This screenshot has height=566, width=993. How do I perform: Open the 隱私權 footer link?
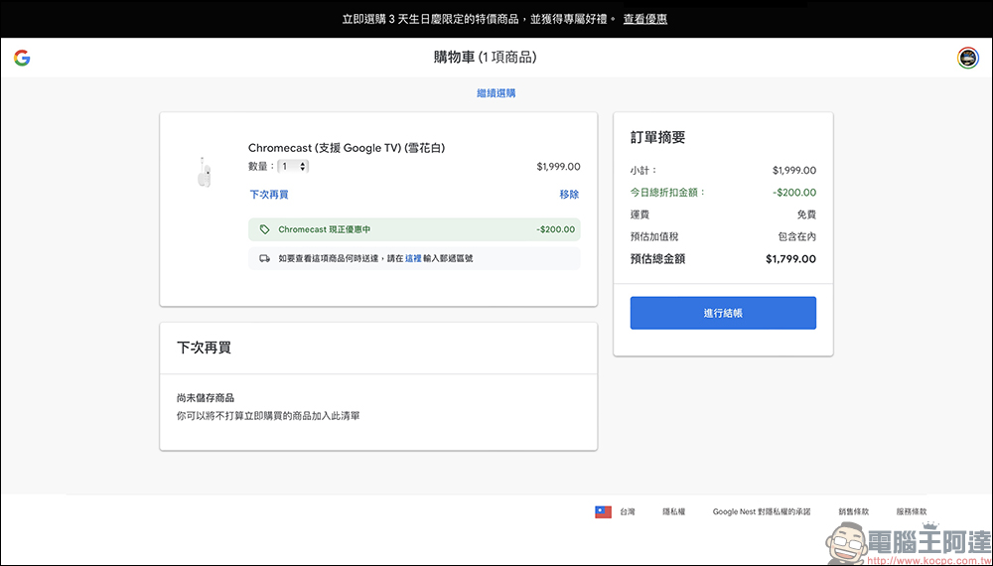click(674, 512)
